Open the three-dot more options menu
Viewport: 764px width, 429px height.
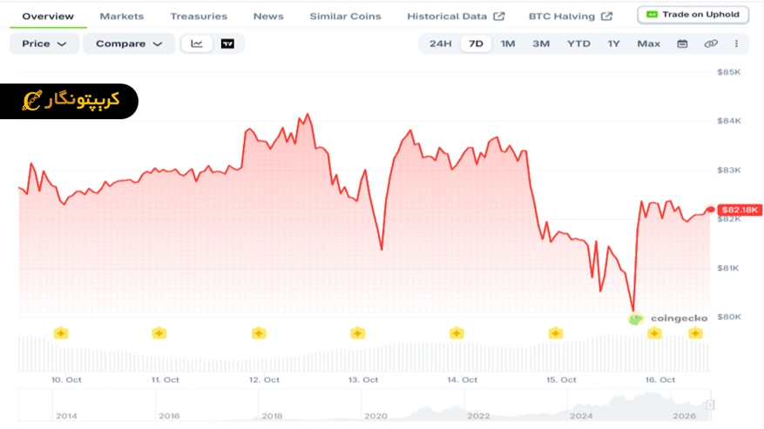pos(736,44)
